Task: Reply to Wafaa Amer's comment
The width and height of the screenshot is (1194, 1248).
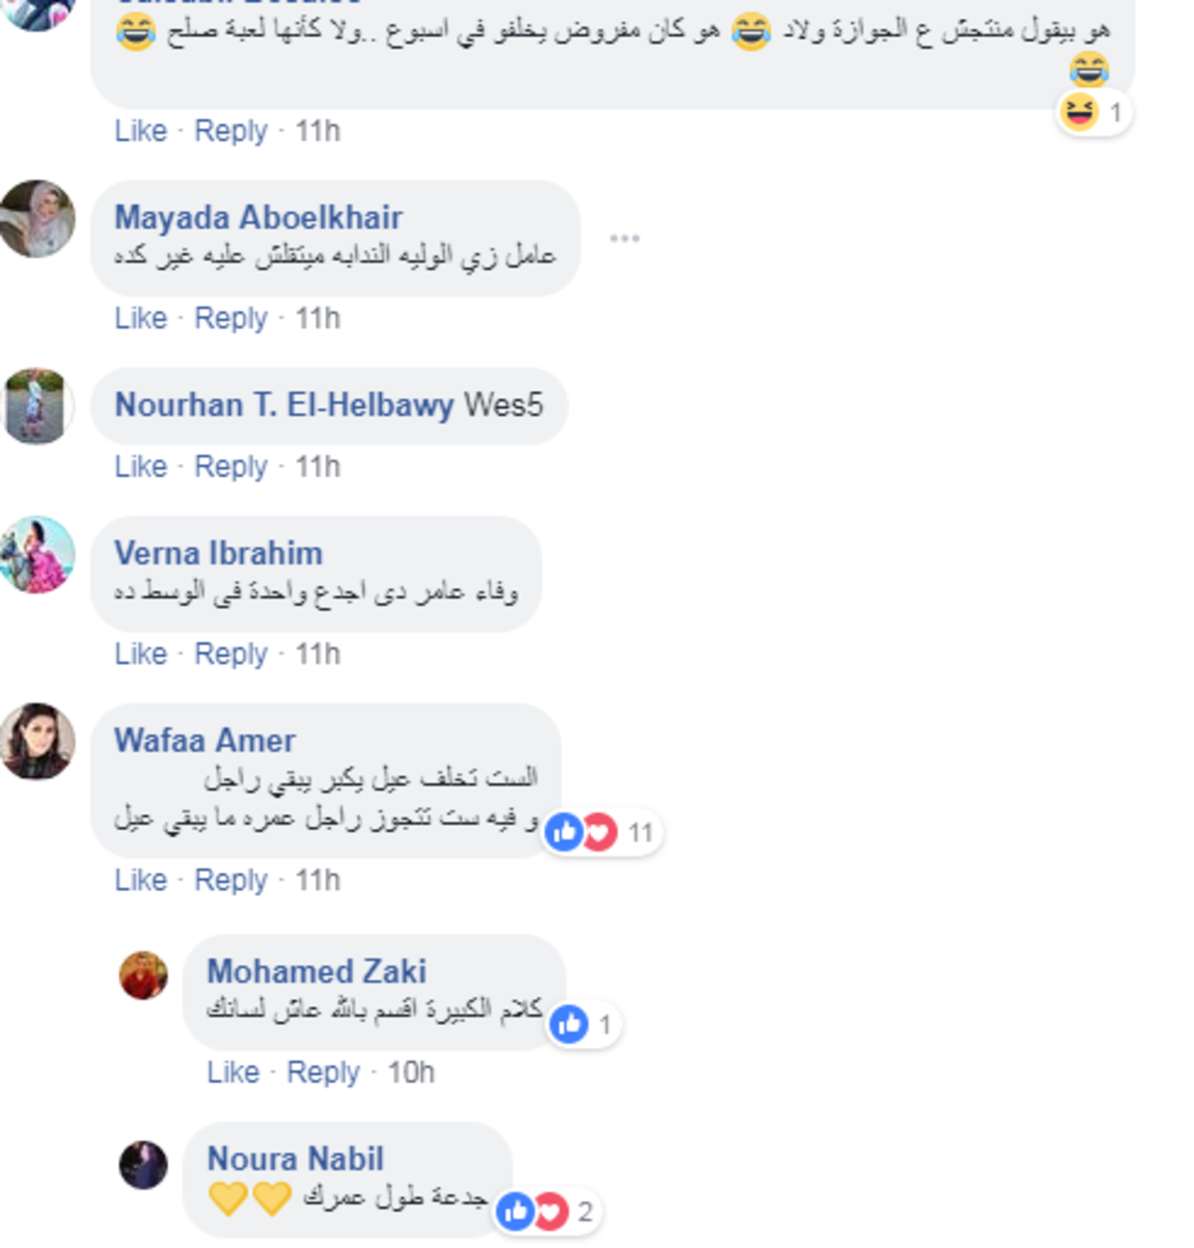Action: click(x=231, y=880)
